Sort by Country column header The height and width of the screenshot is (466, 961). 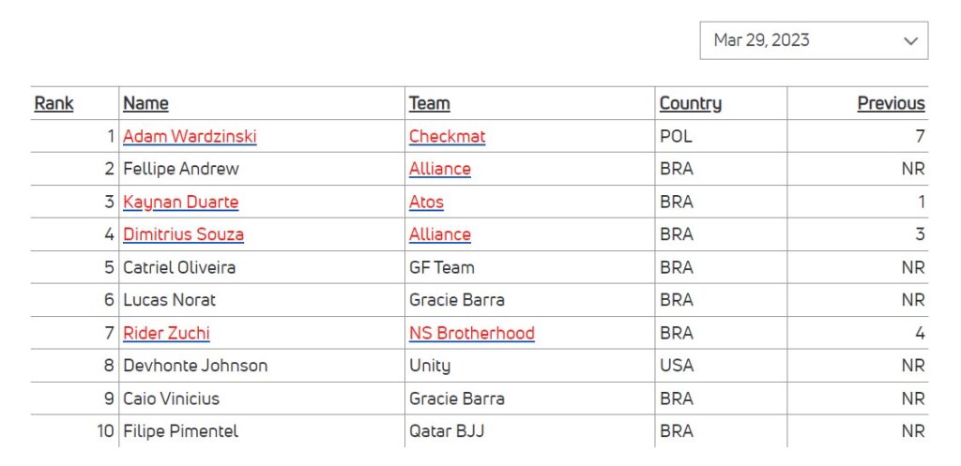click(x=690, y=103)
